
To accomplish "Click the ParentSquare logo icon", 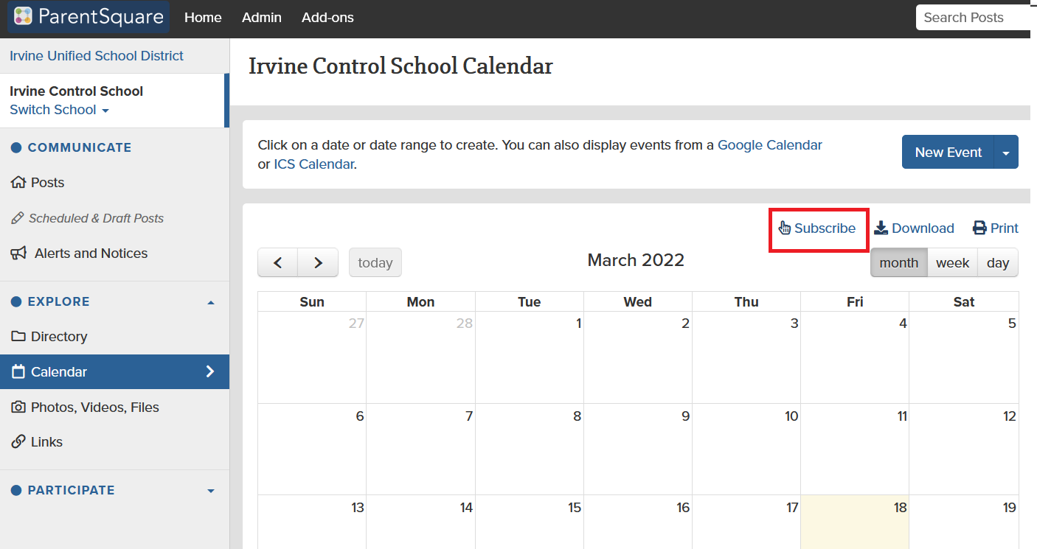I will (x=23, y=17).
